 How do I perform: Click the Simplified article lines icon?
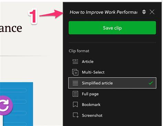pyautogui.click(x=75, y=83)
